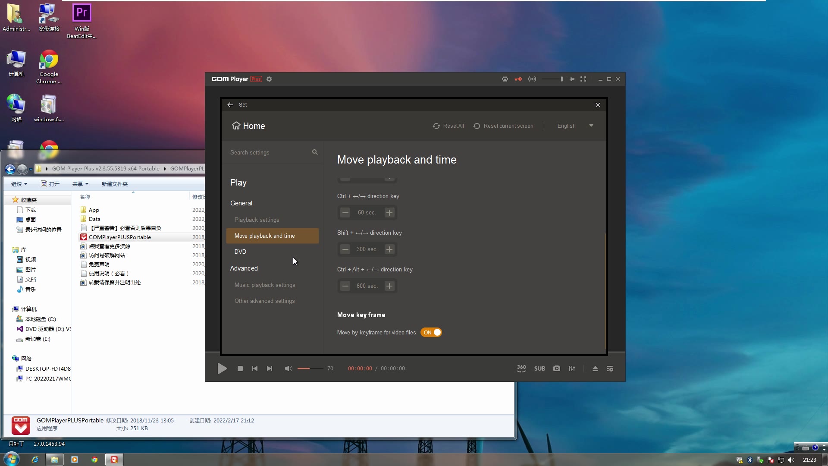The width and height of the screenshot is (828, 466).
Task: Click the GOM Player settings gear icon
Action: (x=269, y=79)
